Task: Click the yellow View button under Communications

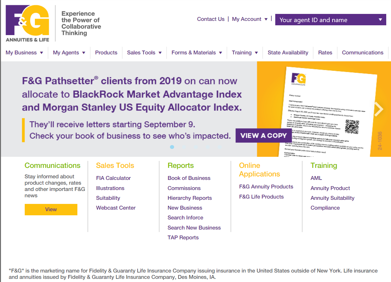Action: 51,209
